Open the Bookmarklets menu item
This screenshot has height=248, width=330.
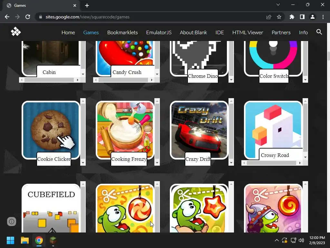pos(122,33)
